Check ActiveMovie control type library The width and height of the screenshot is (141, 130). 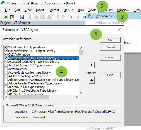(6, 72)
